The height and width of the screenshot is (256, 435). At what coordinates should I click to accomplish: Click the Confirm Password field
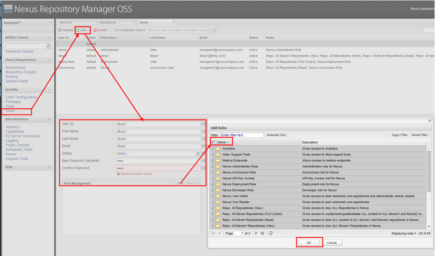[158, 168]
